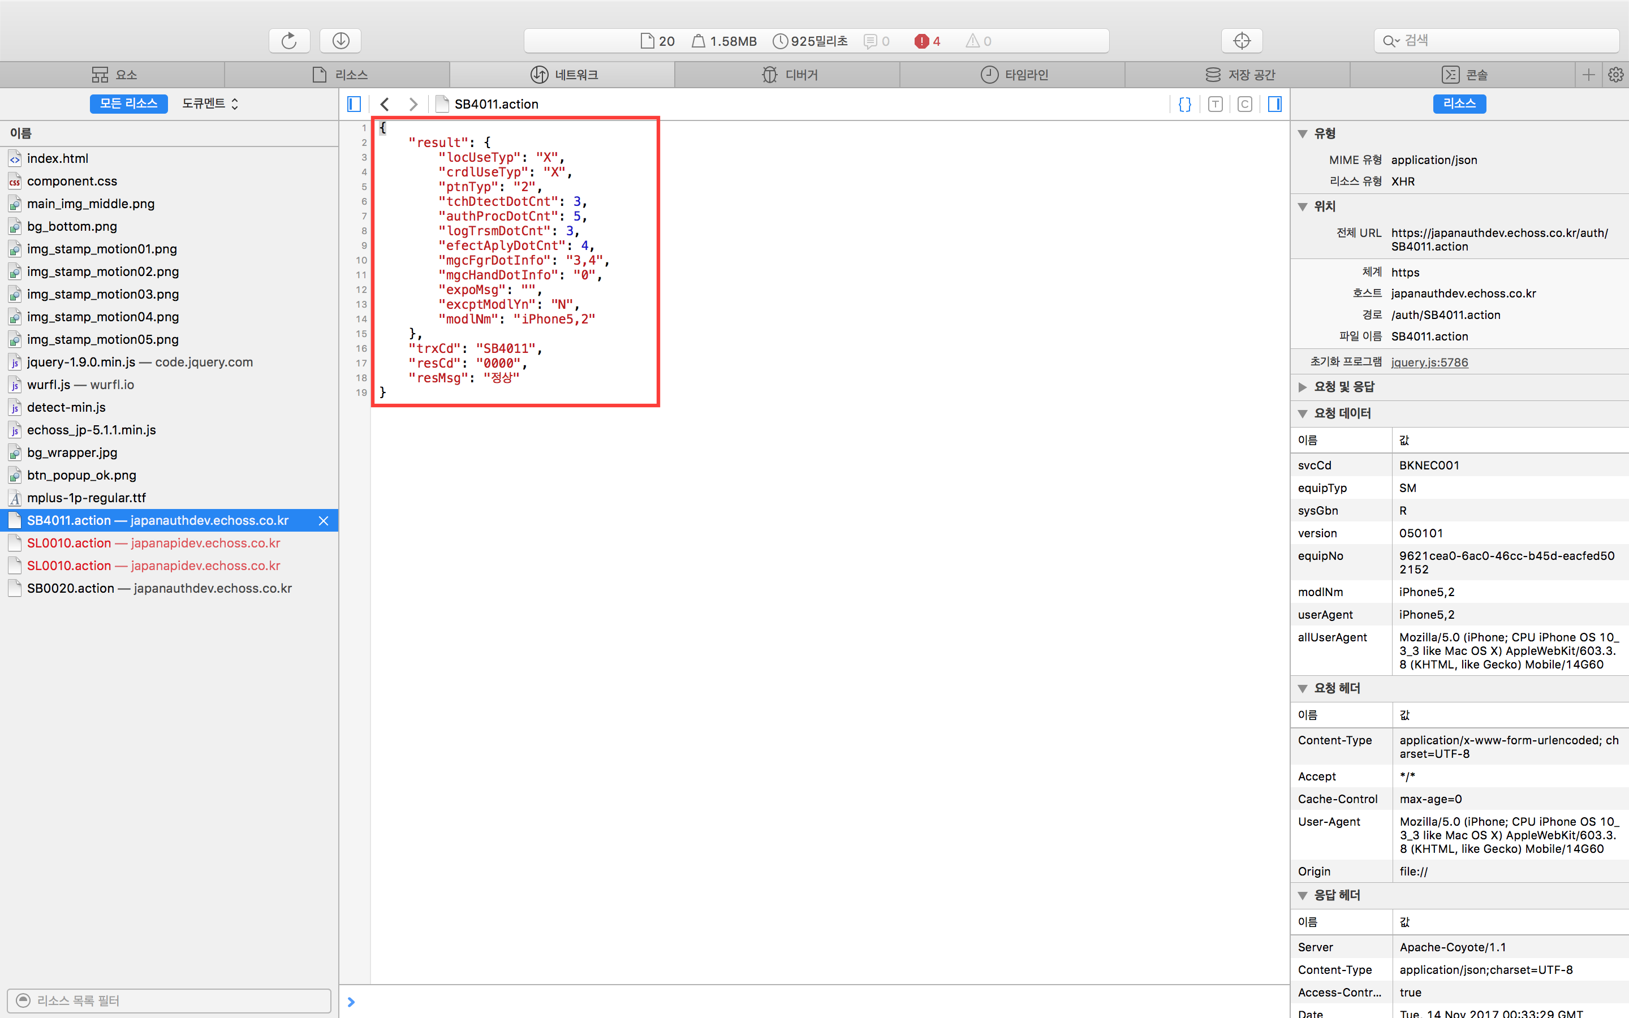This screenshot has width=1629, height=1018.
Task: Select main_img_middle.png resource
Action: (169, 204)
